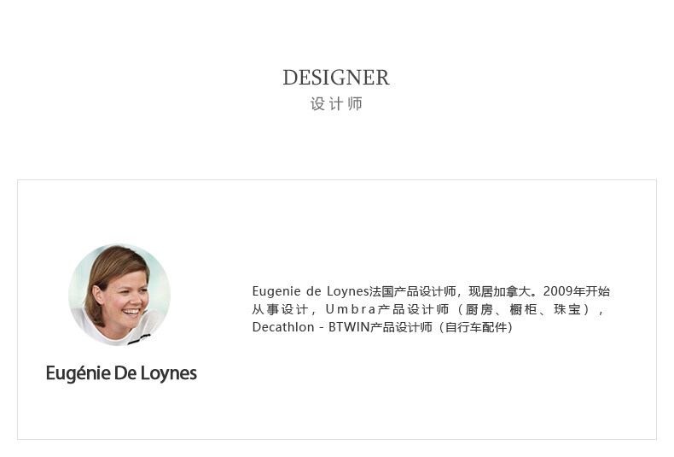Image resolution: width=674 pixels, height=457 pixels.
Task: Select the Eugenie de Loynes name in the bio
Action: coord(311,291)
